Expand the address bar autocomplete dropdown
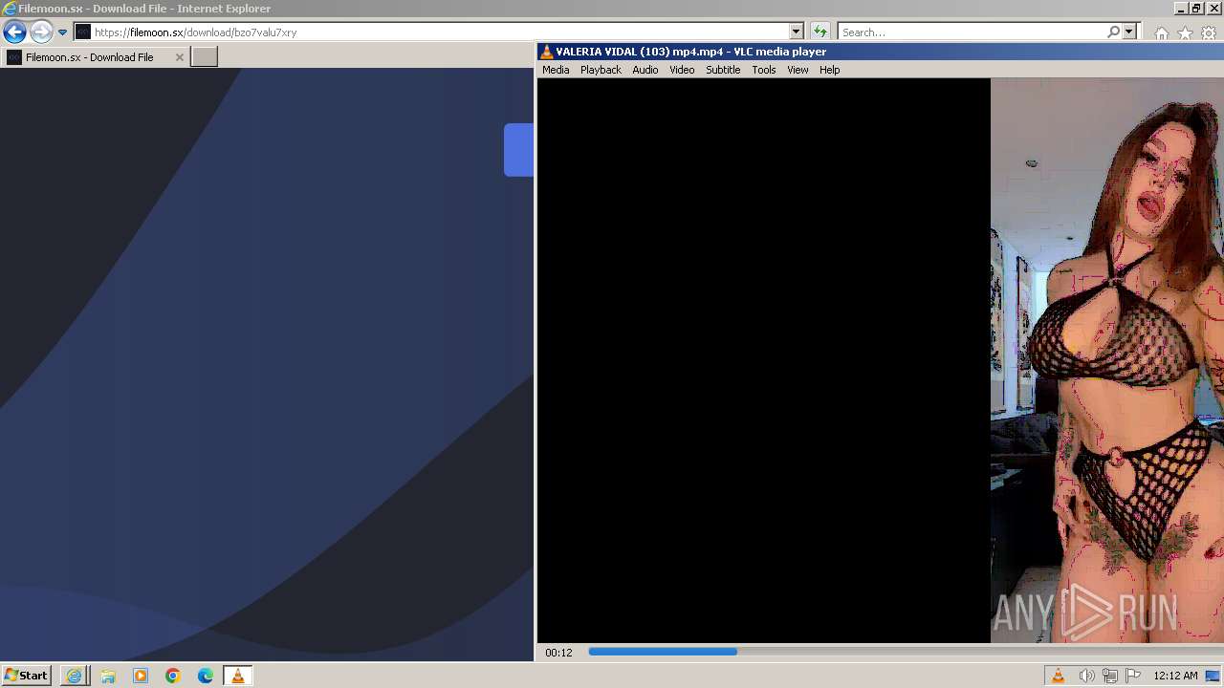This screenshot has width=1224, height=688. (x=796, y=32)
